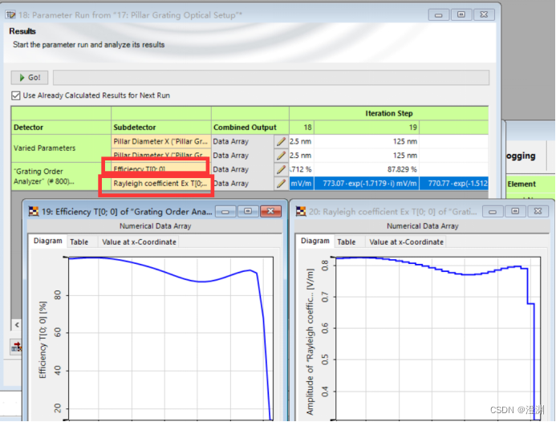Click the Element header in background panel
This screenshot has width=556, height=422.
point(530,184)
